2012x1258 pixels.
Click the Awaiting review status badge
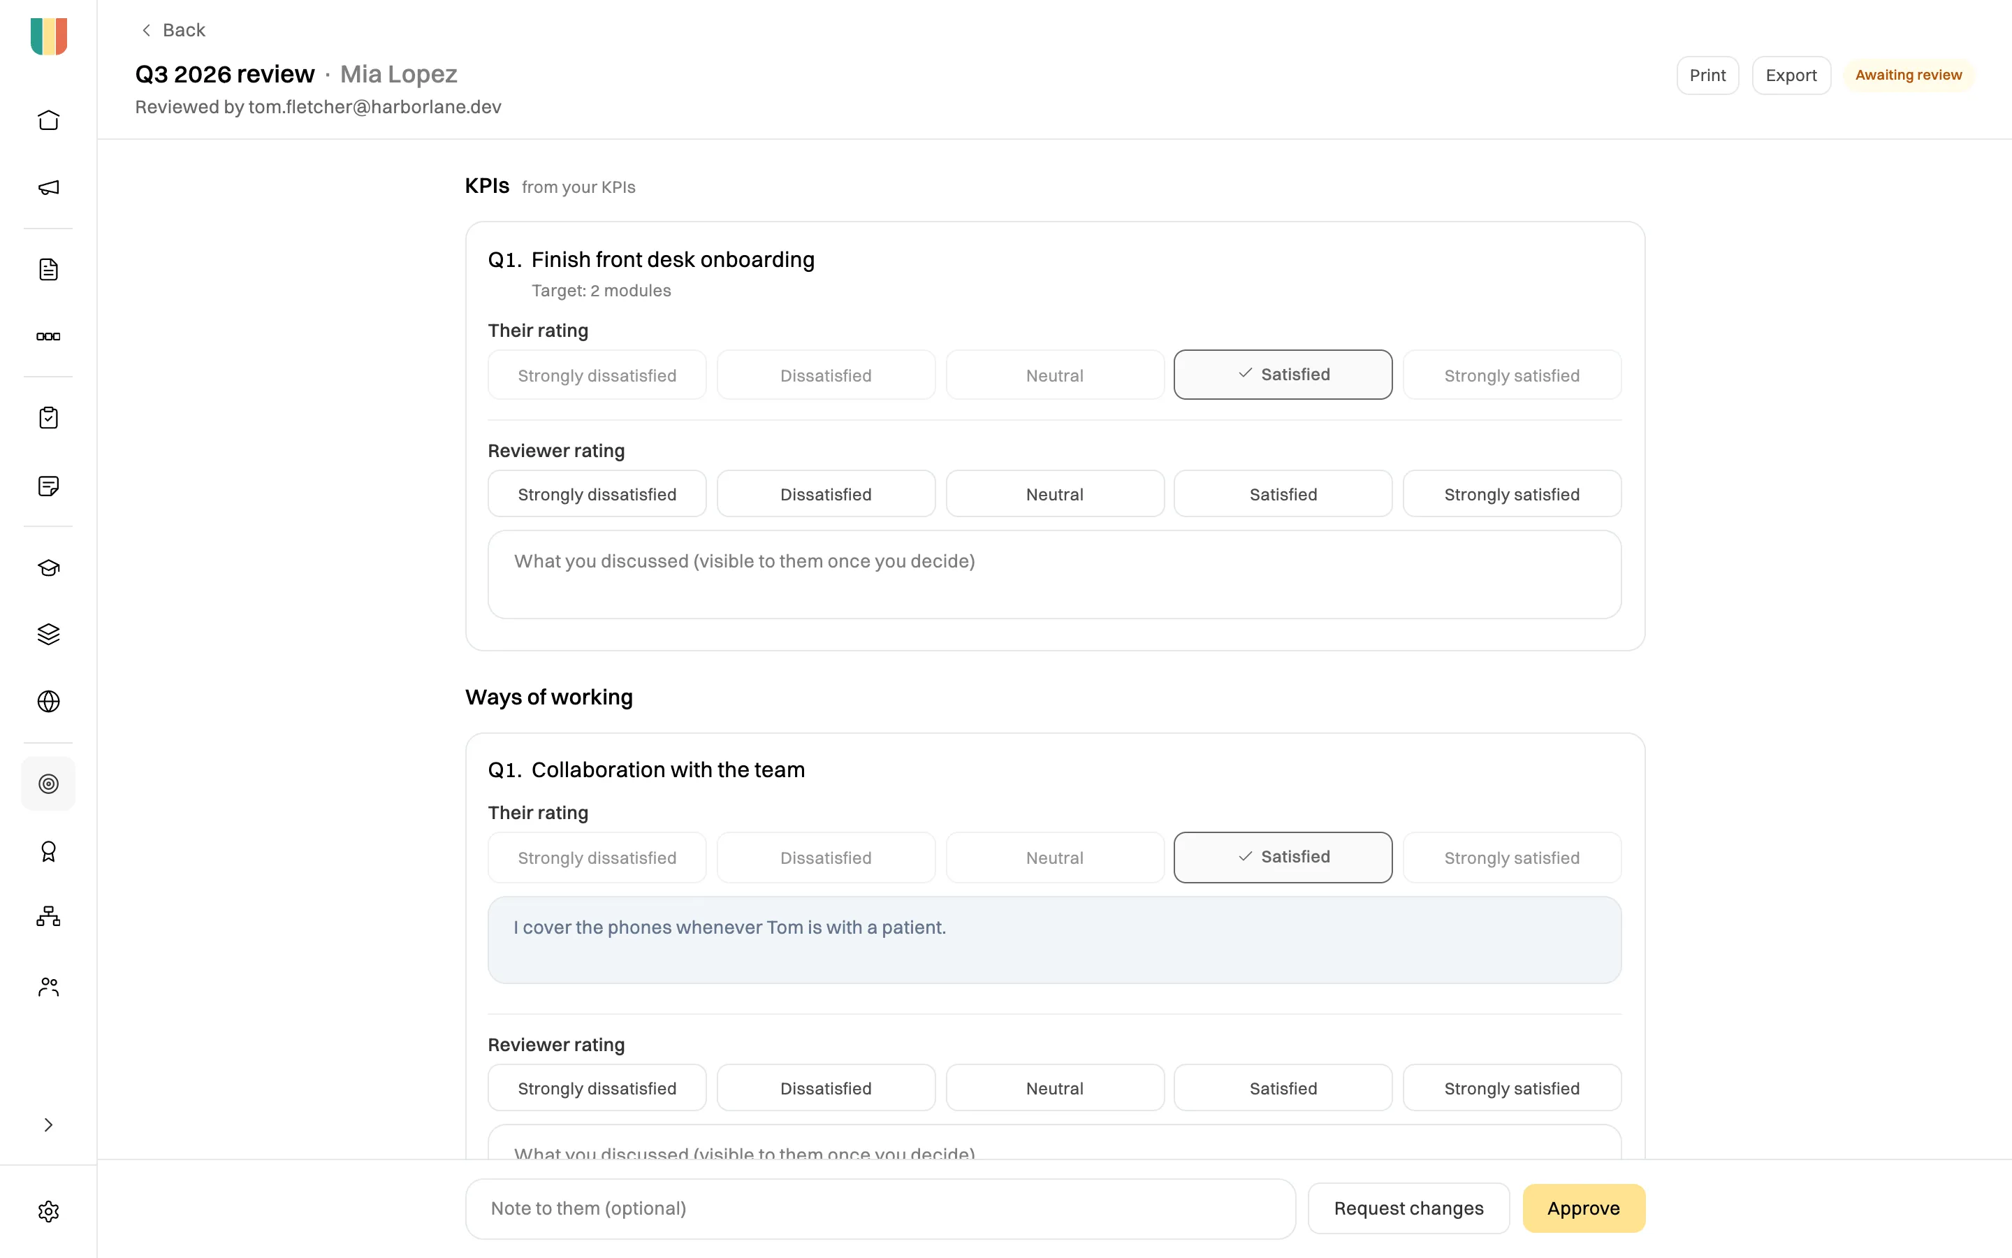[x=1908, y=75]
